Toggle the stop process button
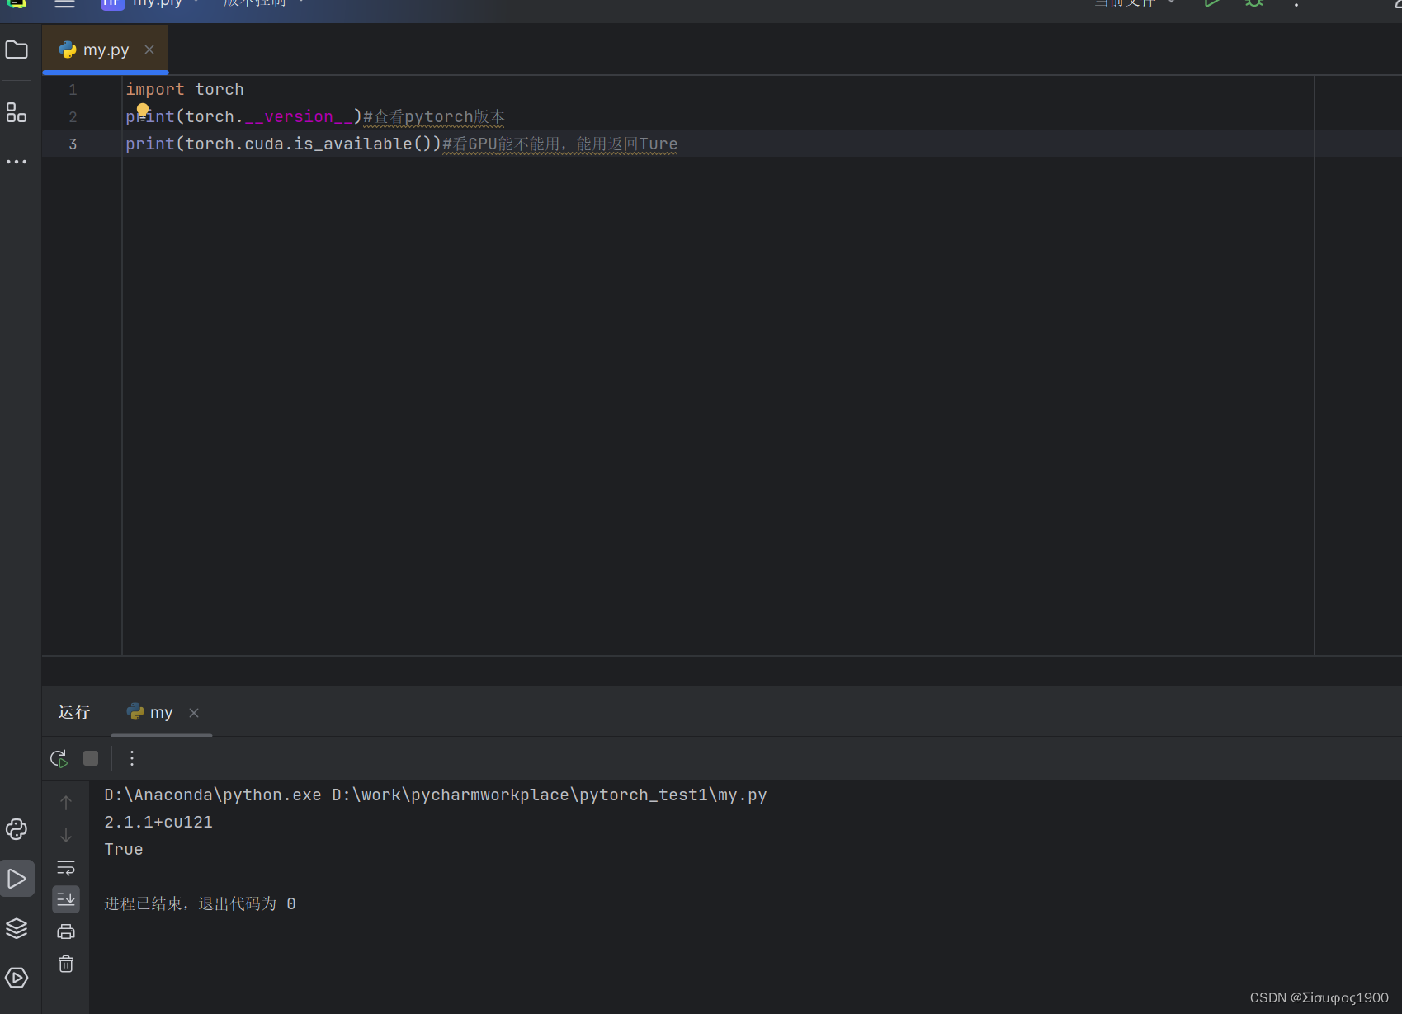Image resolution: width=1402 pixels, height=1014 pixels. click(x=91, y=757)
